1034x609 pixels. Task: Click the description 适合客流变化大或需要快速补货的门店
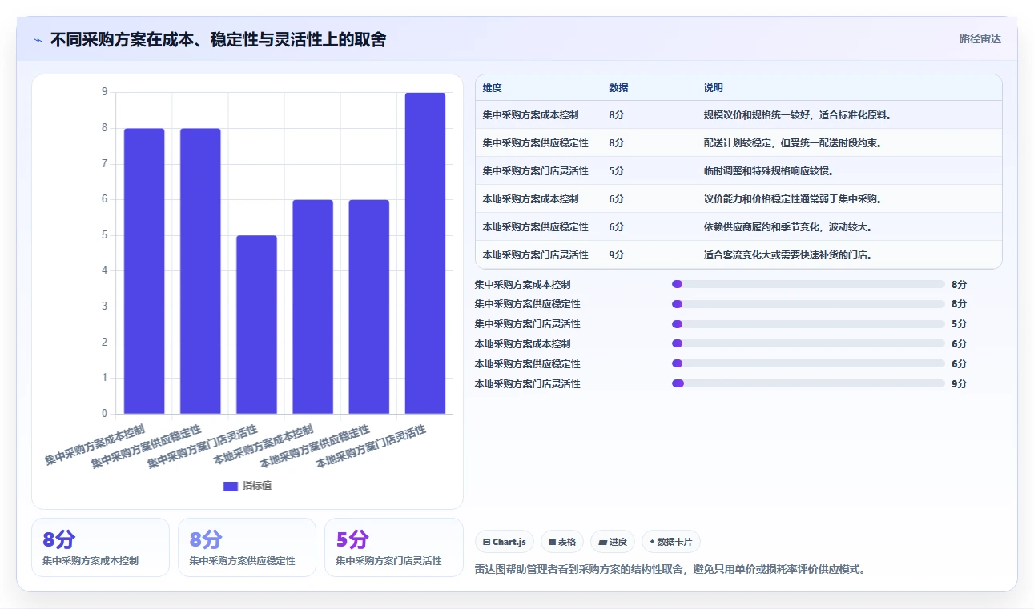pos(788,255)
